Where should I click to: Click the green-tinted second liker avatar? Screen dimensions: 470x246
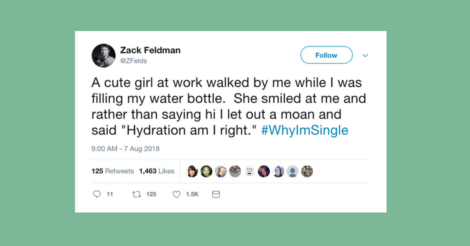206,171
